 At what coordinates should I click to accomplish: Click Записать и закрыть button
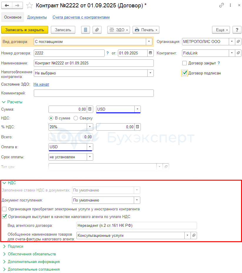tap(25, 30)
